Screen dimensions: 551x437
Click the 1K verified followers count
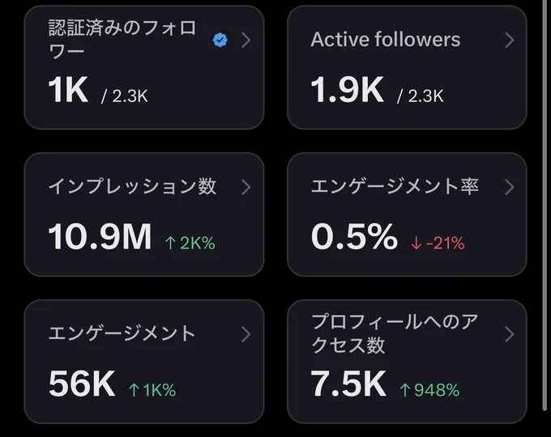(68, 90)
